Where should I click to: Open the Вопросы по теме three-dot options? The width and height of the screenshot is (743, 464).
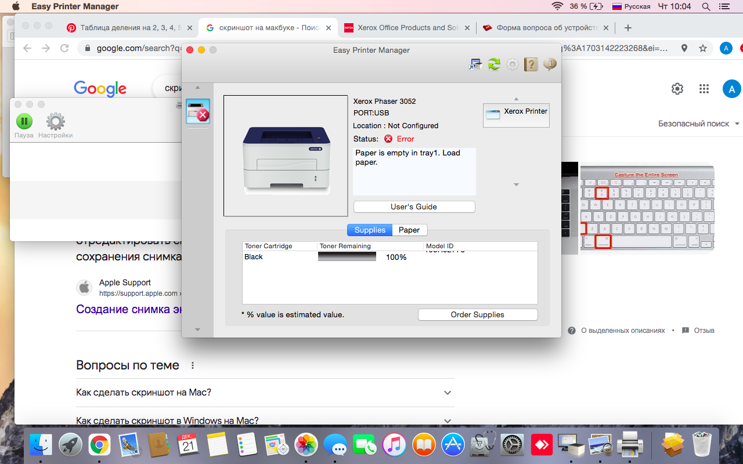193,365
